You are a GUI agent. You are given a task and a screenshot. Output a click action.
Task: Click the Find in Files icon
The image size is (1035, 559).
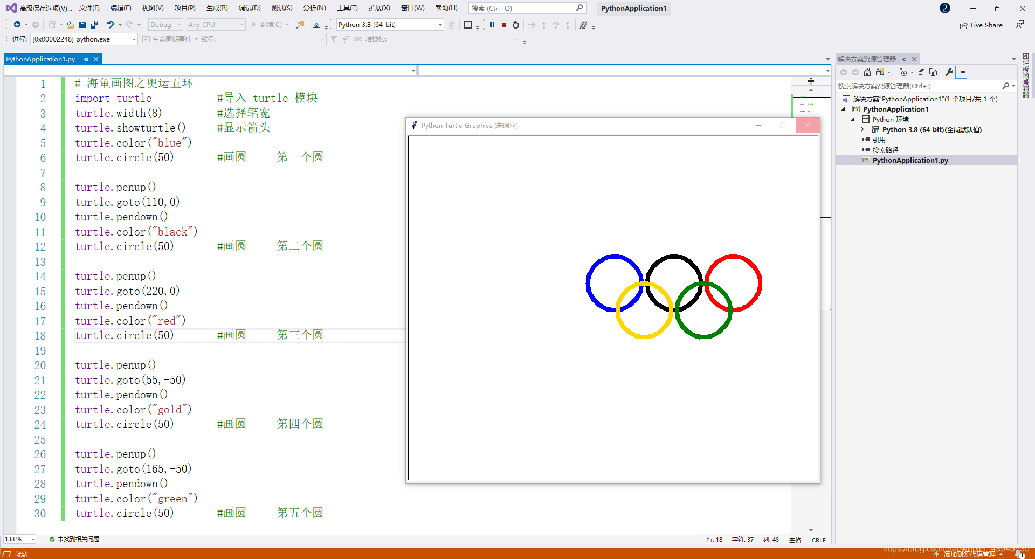pos(300,25)
